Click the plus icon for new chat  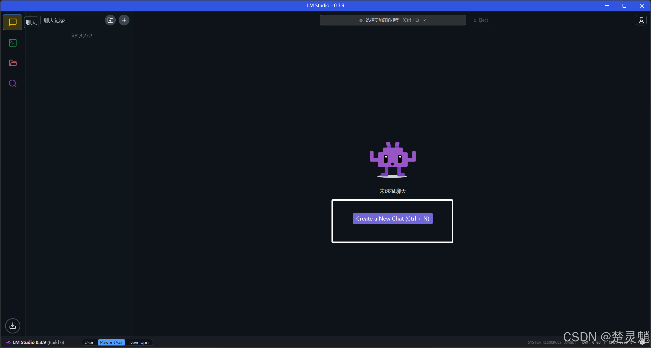coord(124,20)
